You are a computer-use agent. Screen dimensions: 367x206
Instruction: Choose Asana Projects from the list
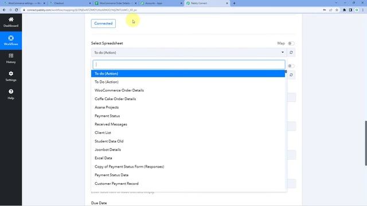point(188,108)
